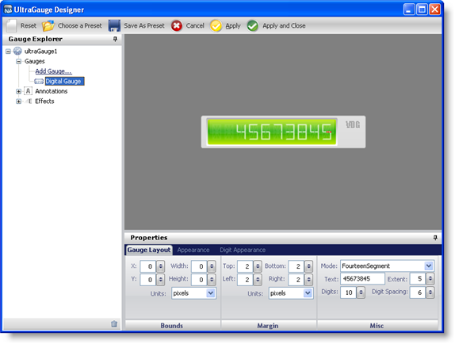Click the Top margin value field
Image resolution: width=455 pixels, height=344 pixels.
(x=246, y=266)
